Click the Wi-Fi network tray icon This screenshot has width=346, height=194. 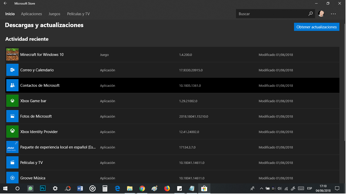[x=286, y=188]
